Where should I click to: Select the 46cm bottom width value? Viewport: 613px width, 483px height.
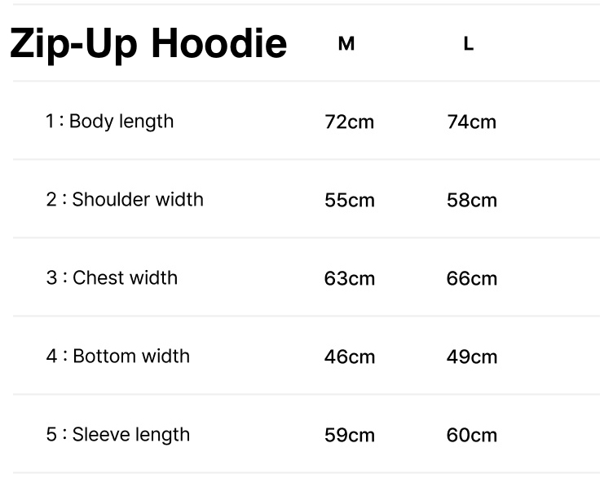(x=349, y=357)
